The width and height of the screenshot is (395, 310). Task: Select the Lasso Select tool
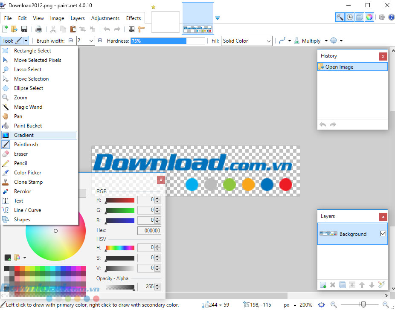(39, 69)
